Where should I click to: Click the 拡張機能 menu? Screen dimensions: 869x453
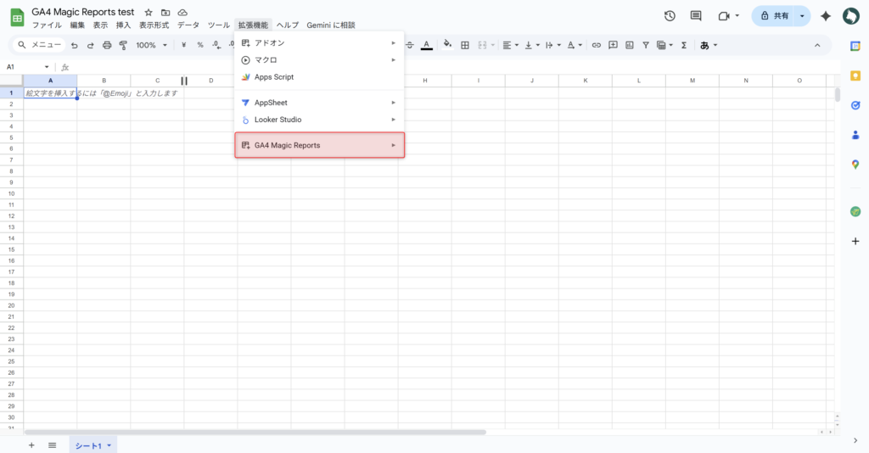coord(253,25)
